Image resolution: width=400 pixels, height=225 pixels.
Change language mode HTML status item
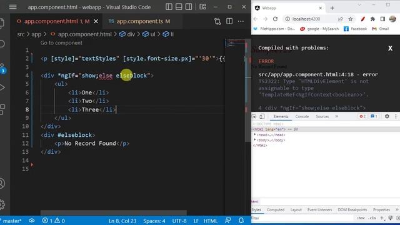tap(211, 221)
